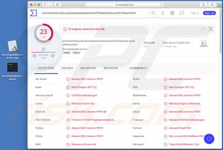Click the Safari share icon

click(x=203, y=5)
